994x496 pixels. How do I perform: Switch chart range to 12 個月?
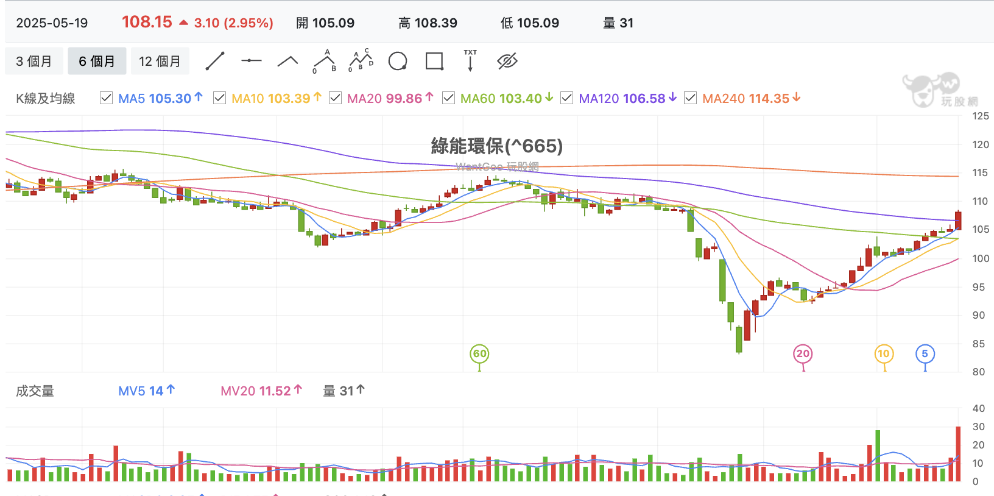tap(160, 61)
